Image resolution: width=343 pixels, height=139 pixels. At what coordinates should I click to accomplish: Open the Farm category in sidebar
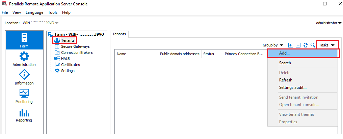(24, 40)
